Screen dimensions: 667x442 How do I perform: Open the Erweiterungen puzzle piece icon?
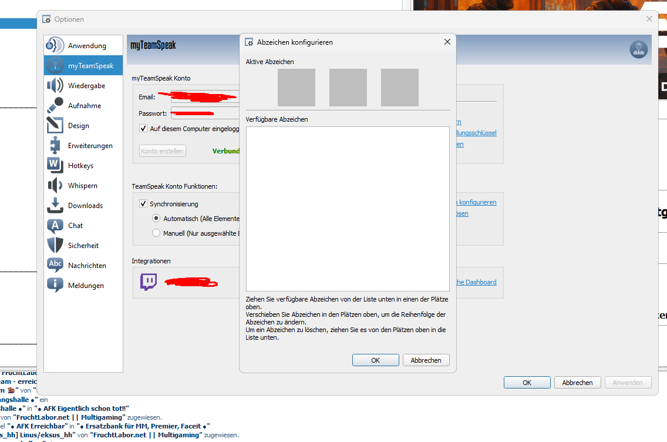point(55,146)
